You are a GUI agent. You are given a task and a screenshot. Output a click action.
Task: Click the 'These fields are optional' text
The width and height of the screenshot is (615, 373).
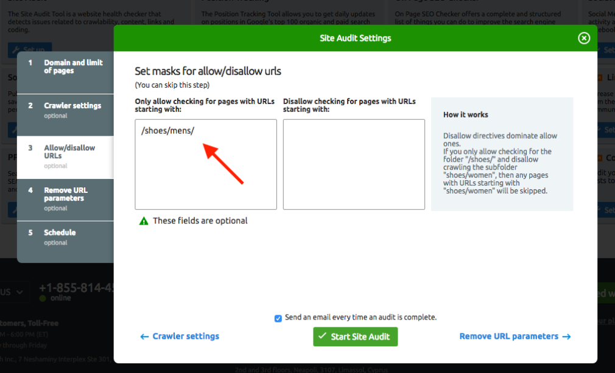click(x=200, y=221)
